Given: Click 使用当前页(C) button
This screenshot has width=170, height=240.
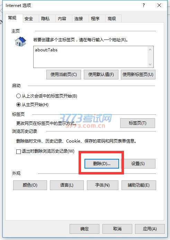Looking at the screenshot, I should point(64,75).
